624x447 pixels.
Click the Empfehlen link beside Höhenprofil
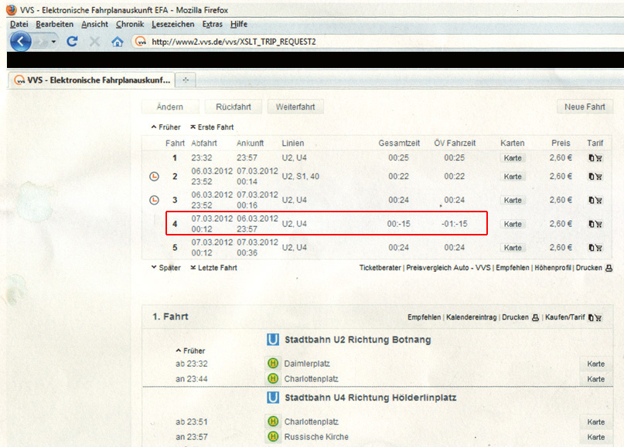(x=513, y=268)
